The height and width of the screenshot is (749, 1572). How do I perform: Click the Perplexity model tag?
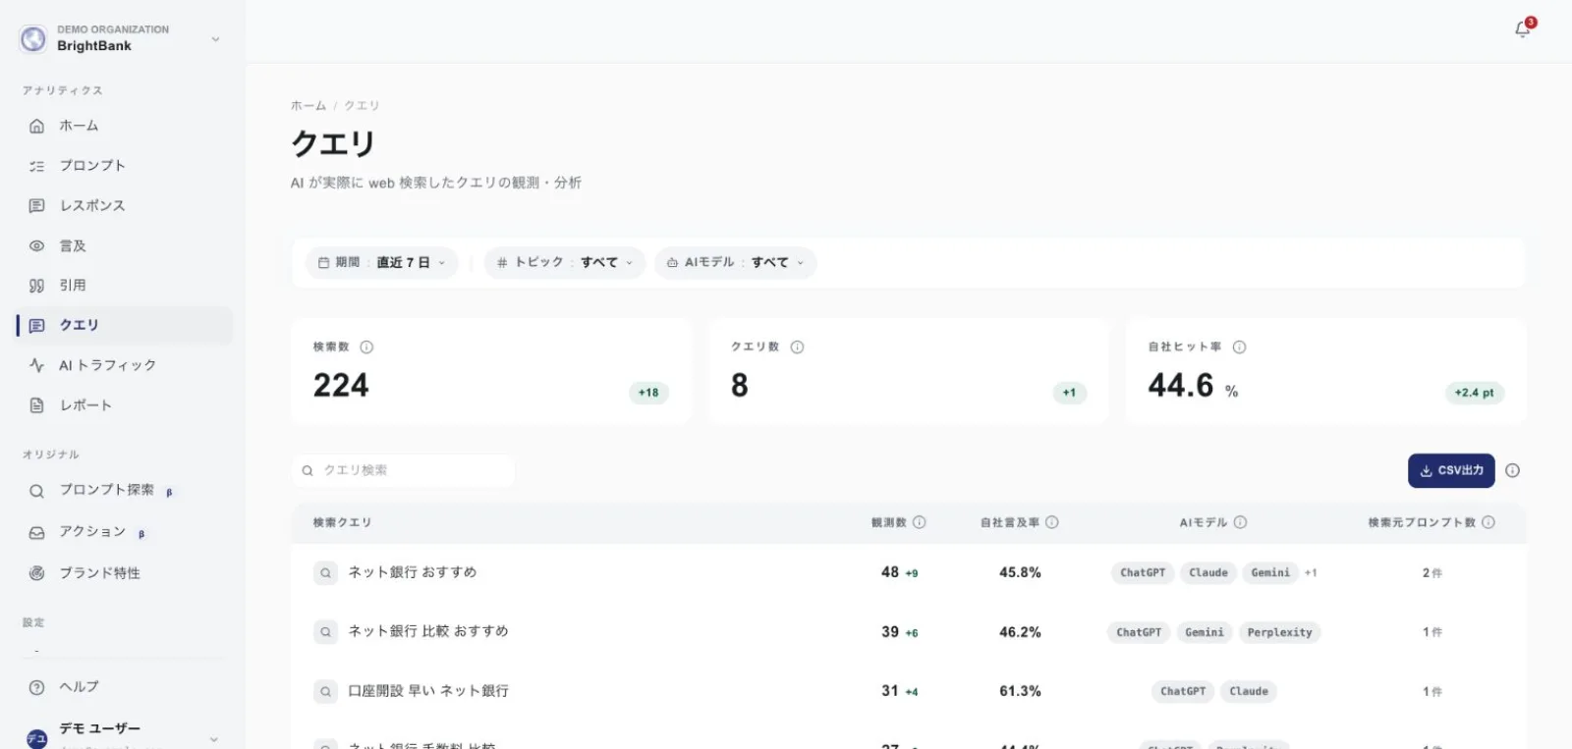tap(1279, 633)
